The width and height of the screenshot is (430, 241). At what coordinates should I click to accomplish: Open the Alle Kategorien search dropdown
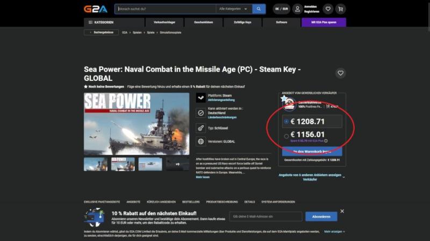pyautogui.click(x=234, y=9)
